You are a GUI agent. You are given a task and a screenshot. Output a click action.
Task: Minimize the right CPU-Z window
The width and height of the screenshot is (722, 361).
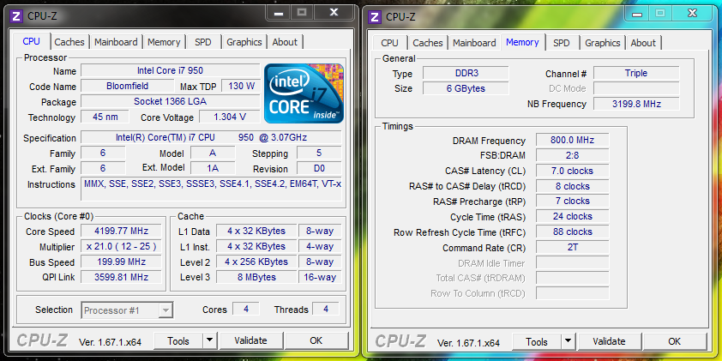[636, 14]
